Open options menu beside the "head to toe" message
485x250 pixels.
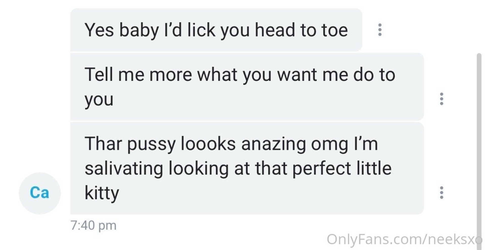point(380,30)
